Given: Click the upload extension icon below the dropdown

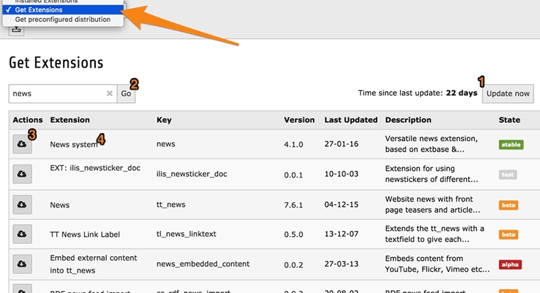Looking at the screenshot, I should pos(16,29).
